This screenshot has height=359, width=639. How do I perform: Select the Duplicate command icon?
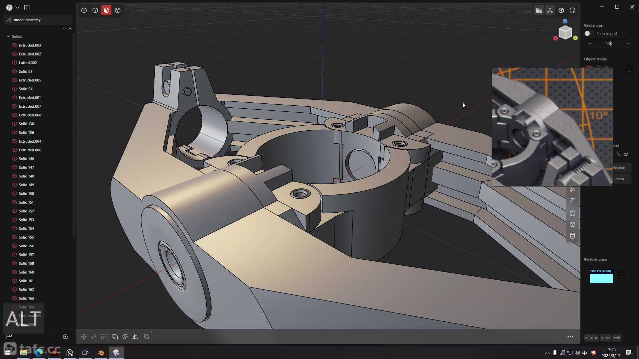pyautogui.click(x=147, y=337)
